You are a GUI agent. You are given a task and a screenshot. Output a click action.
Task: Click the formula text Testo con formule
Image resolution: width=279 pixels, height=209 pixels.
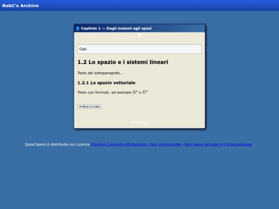[x=113, y=92]
